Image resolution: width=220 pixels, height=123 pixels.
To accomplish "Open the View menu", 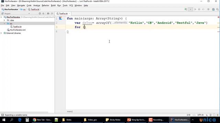I will [x=13, y=5].
